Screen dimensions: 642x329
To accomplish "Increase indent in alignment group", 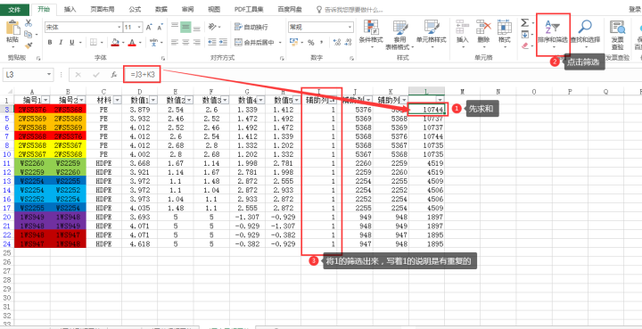I will [x=223, y=42].
